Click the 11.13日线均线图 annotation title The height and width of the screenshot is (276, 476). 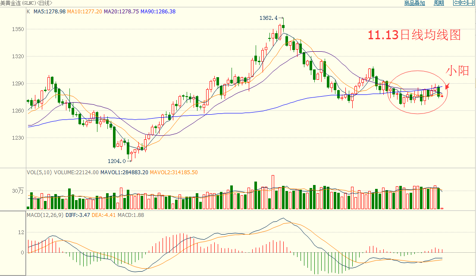pyautogui.click(x=414, y=35)
